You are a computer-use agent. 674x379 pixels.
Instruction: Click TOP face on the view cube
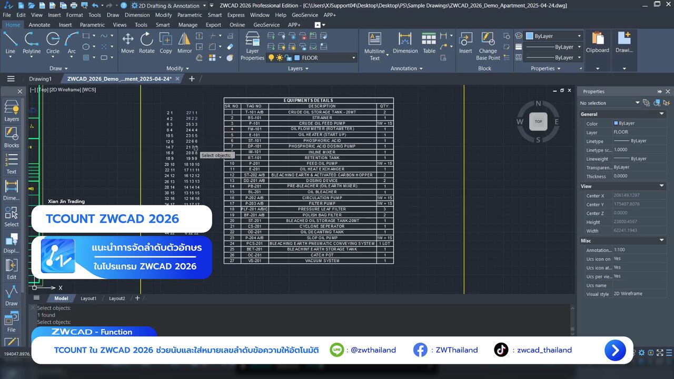click(x=538, y=121)
